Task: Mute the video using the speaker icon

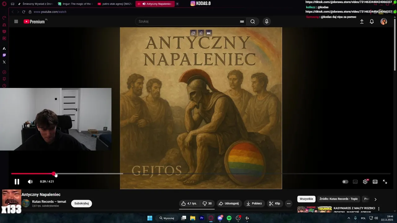Action: pyautogui.click(x=30, y=182)
